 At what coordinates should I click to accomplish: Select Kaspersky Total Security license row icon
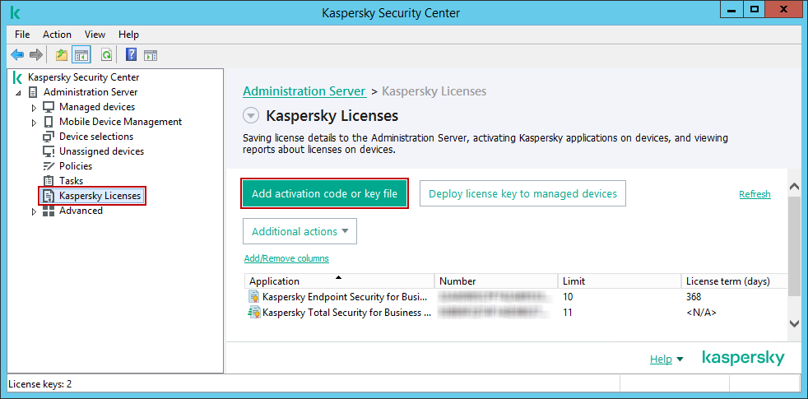coord(254,313)
